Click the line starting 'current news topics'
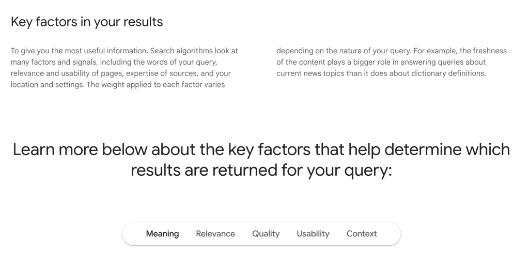 pos(381,73)
